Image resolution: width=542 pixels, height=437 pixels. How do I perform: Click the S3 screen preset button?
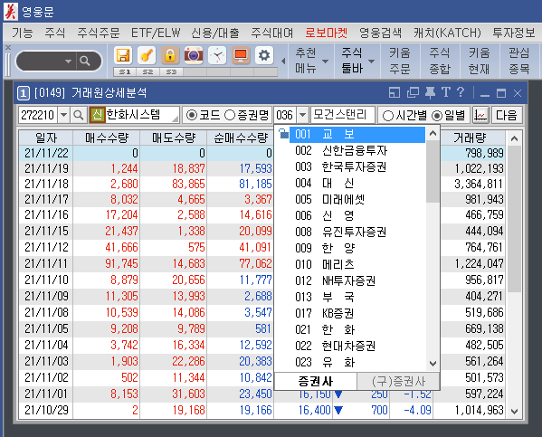[171, 71]
